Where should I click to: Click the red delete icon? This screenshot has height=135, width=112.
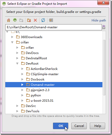(35, 20)
